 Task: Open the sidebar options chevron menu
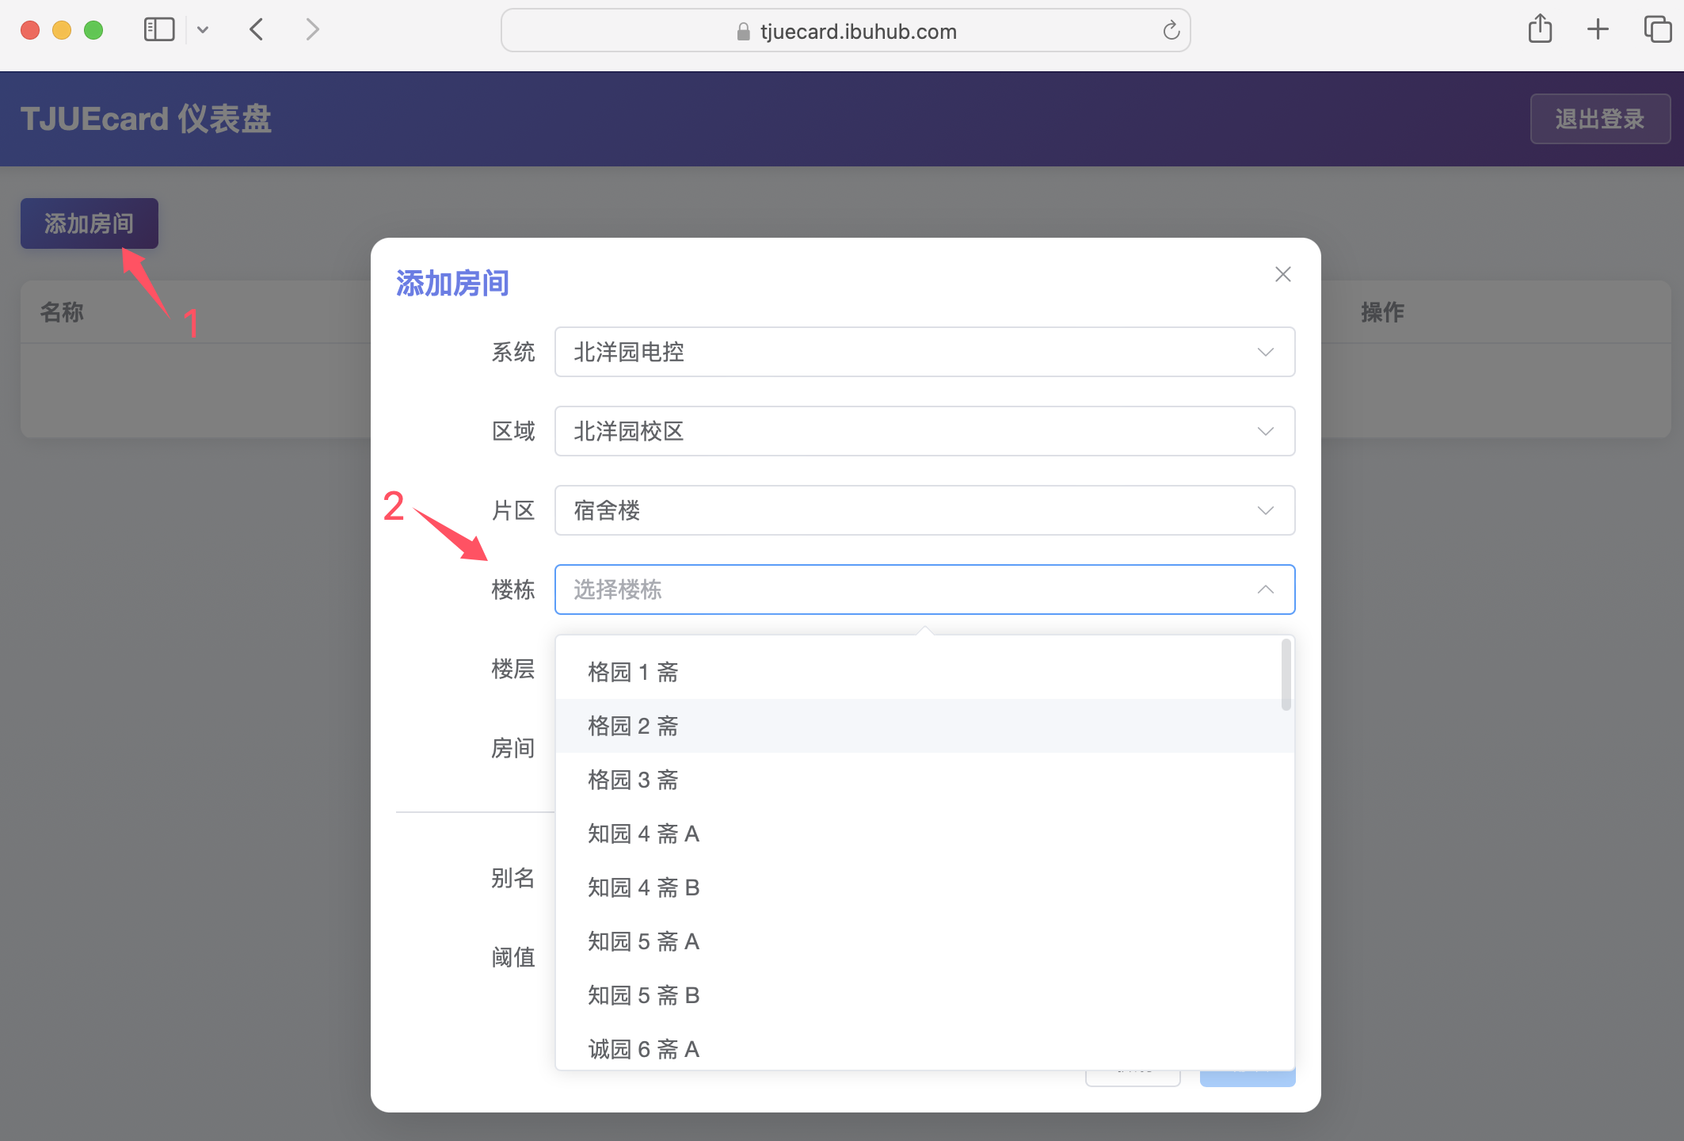203,30
